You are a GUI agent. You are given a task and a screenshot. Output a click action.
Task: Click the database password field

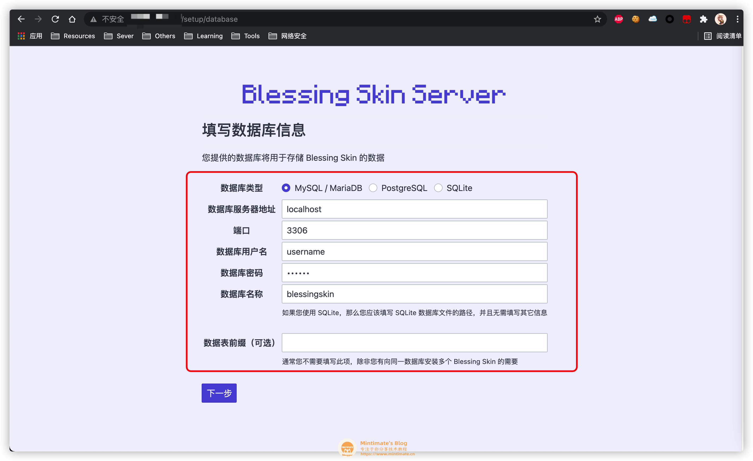[414, 273]
